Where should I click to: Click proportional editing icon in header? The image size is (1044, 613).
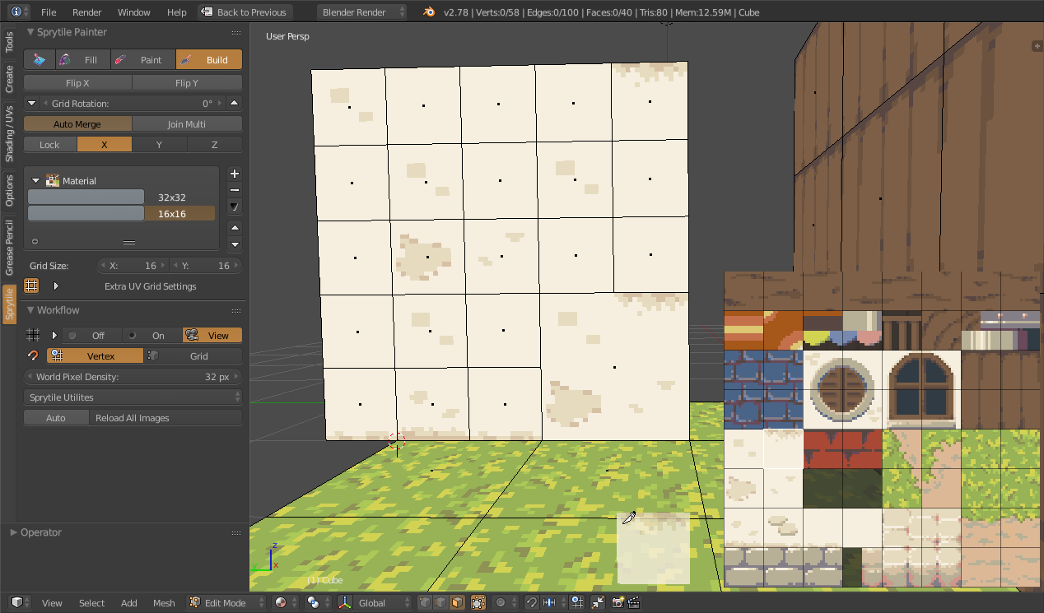(505, 602)
